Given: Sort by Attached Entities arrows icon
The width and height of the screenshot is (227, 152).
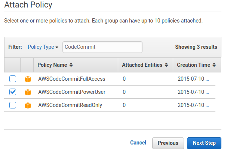Looking at the screenshot, I should coord(166,65).
